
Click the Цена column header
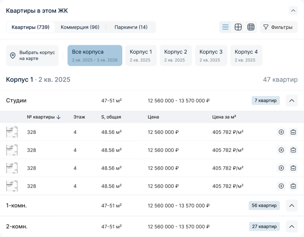153,117
